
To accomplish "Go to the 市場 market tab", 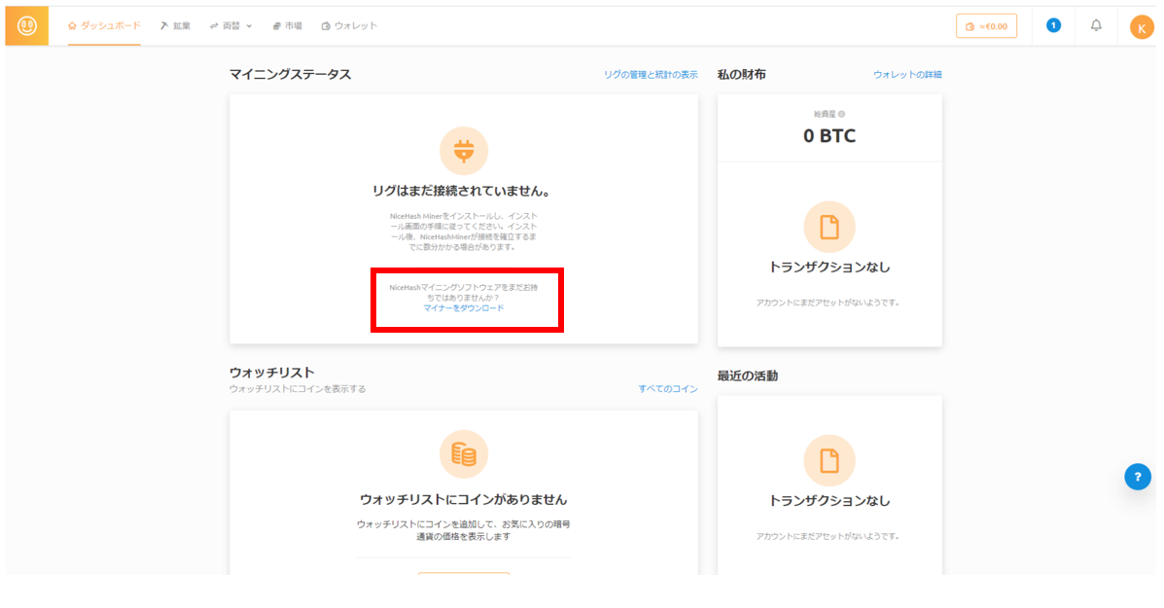I will click(x=288, y=26).
